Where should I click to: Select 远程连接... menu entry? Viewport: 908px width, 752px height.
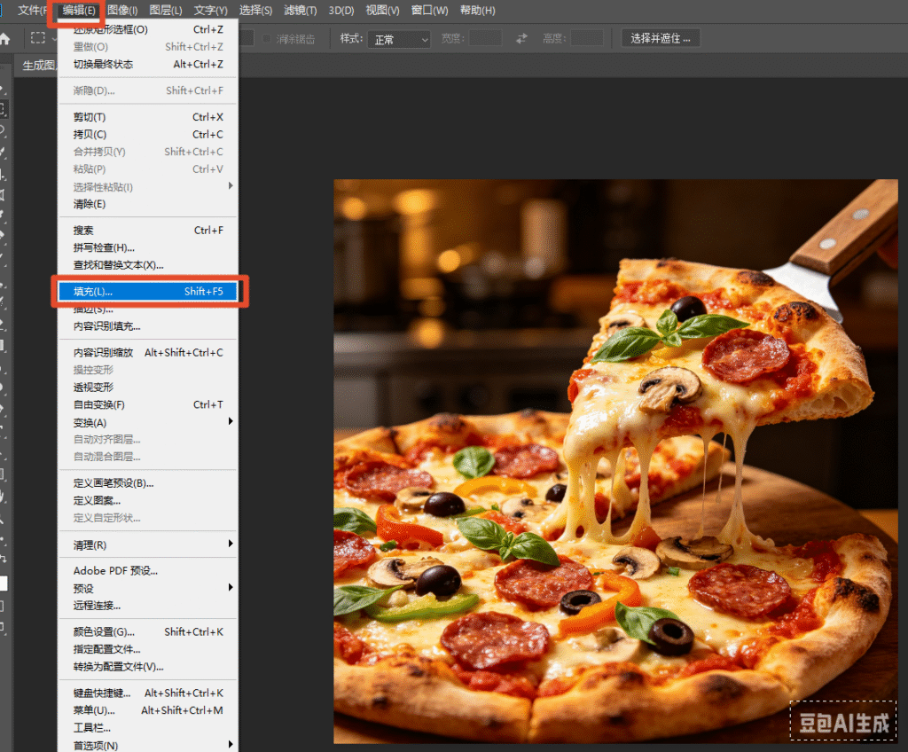pyautogui.click(x=148, y=606)
